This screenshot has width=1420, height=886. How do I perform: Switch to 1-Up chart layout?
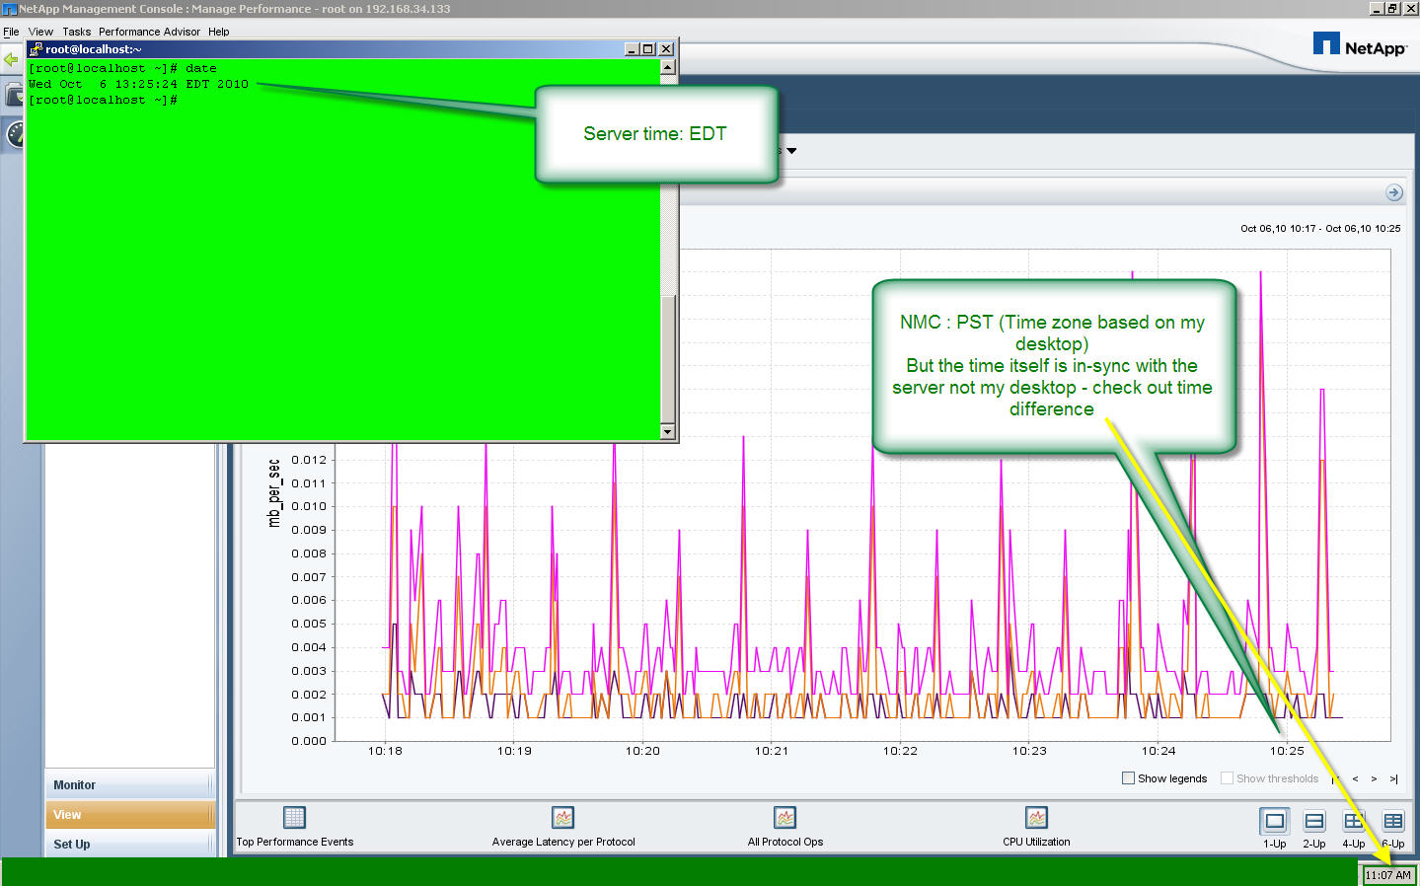(x=1274, y=821)
